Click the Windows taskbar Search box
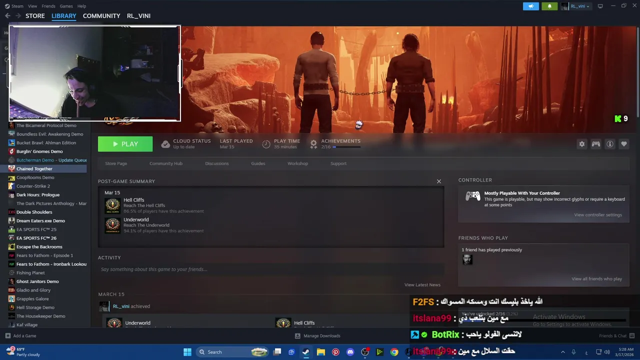This screenshot has width=640, height=360. [232, 352]
